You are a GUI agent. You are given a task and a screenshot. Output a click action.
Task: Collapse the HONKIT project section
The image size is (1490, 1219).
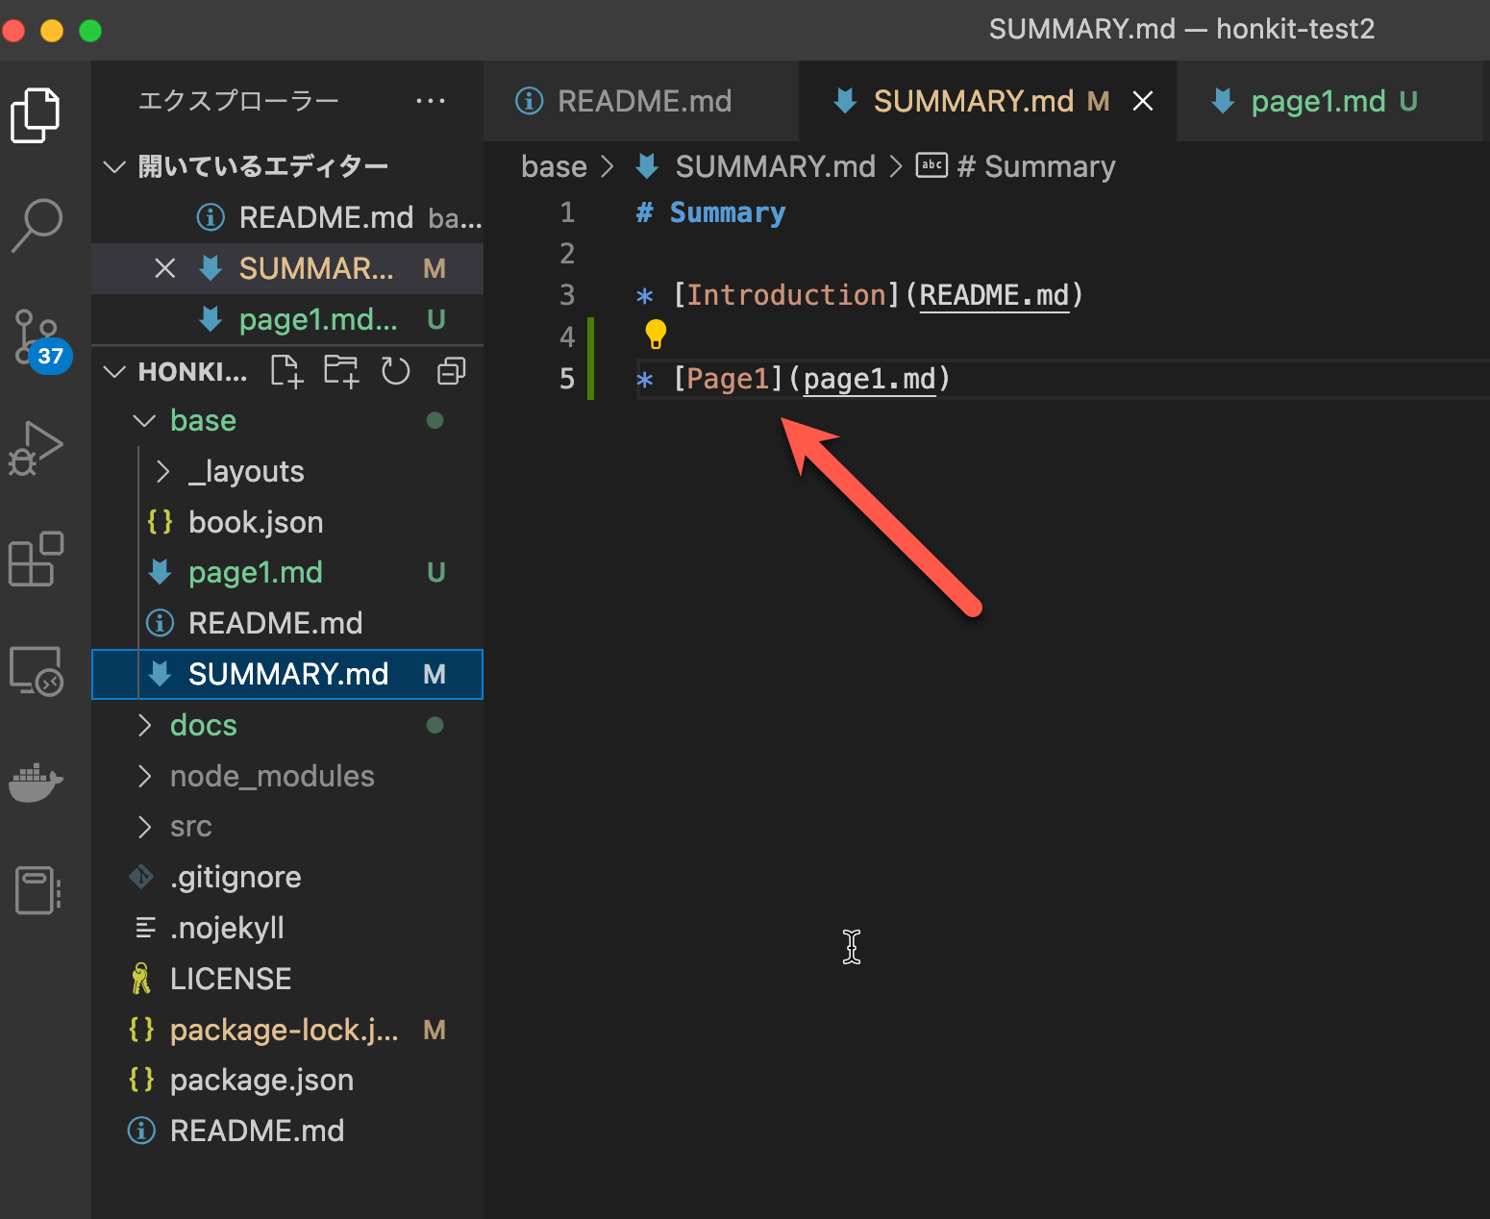pos(114,371)
